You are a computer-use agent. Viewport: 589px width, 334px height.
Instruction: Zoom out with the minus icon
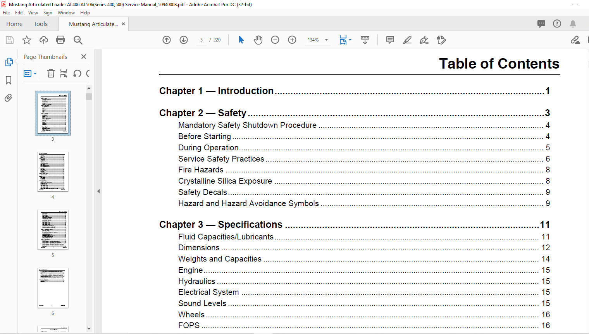click(x=275, y=40)
